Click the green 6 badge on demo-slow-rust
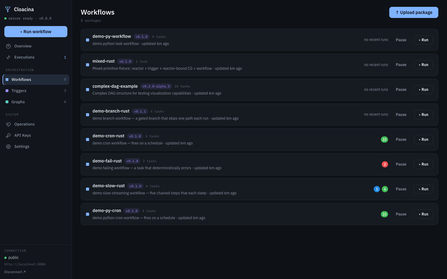The height and width of the screenshot is (279, 447). tap(385, 189)
